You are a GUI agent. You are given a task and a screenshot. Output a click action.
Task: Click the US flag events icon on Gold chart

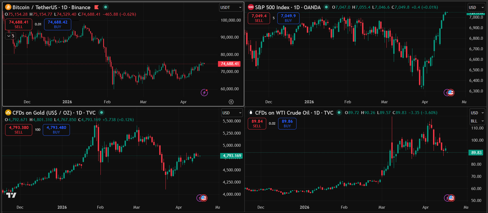point(204,198)
